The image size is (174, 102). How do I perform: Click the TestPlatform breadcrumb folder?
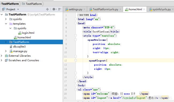click(32, 4)
